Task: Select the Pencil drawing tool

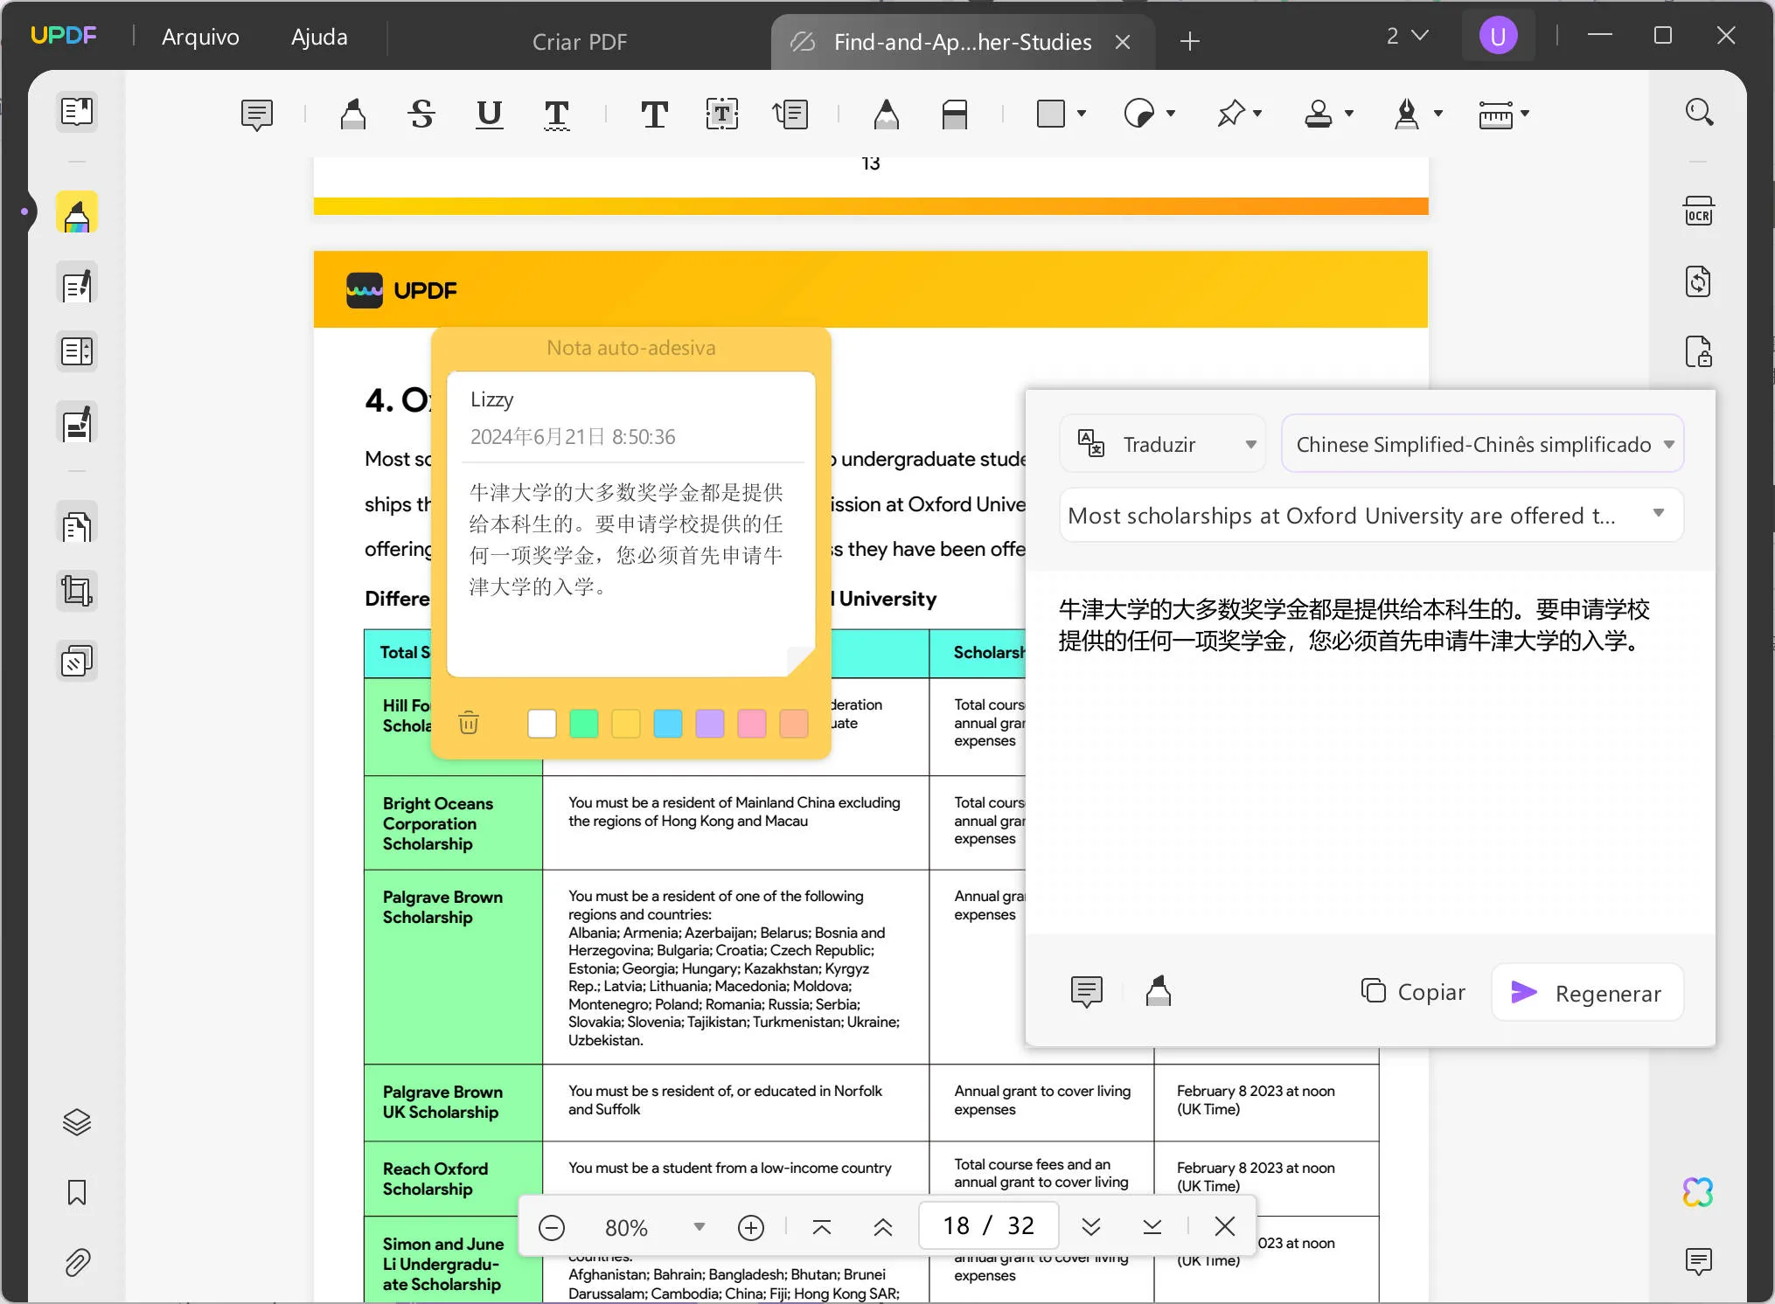Action: (x=887, y=114)
